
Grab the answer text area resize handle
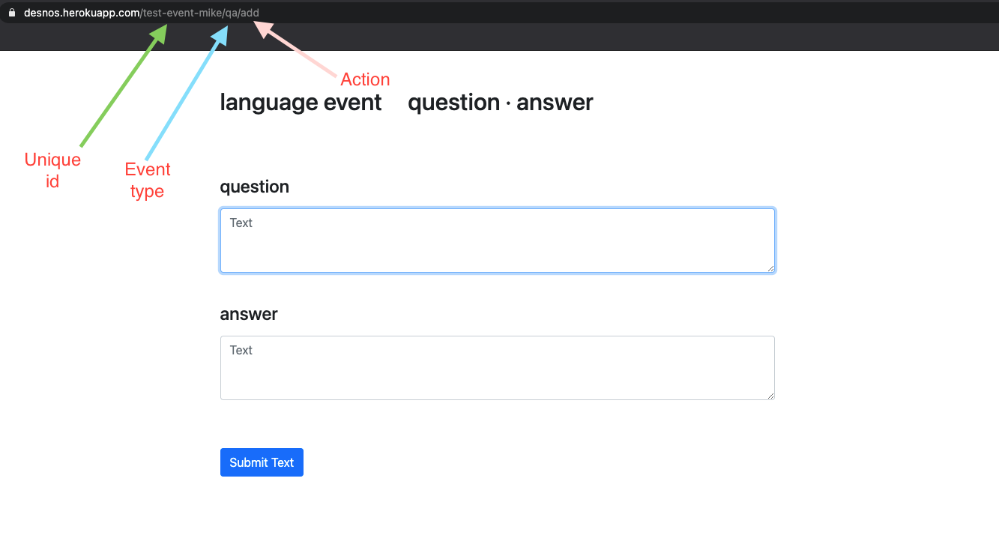coord(770,395)
